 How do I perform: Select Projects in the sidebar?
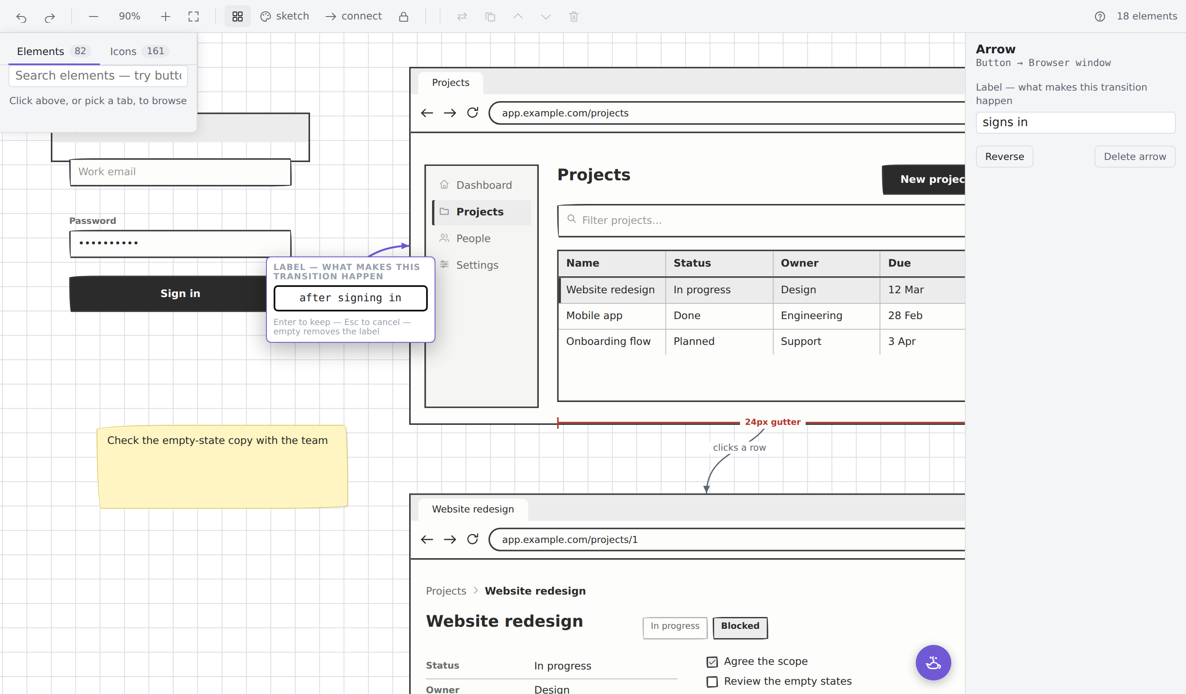click(x=482, y=212)
